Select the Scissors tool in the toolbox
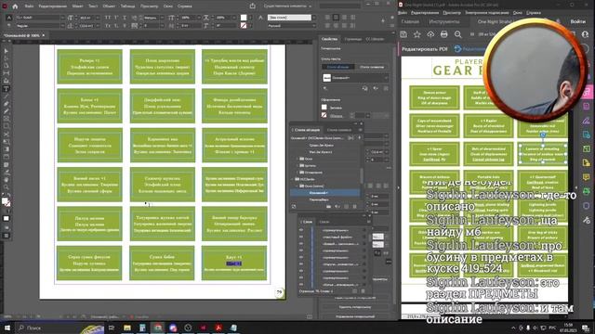 click(7, 134)
